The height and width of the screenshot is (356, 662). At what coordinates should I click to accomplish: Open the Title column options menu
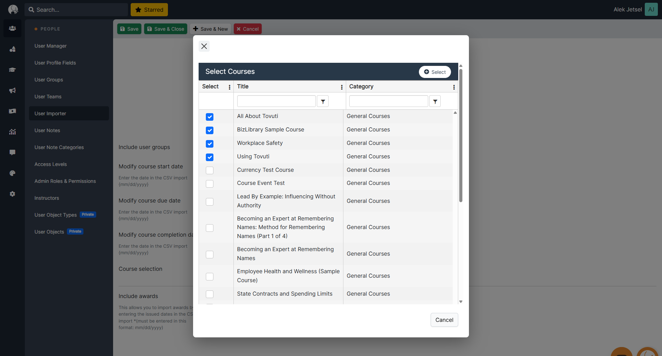click(x=341, y=87)
